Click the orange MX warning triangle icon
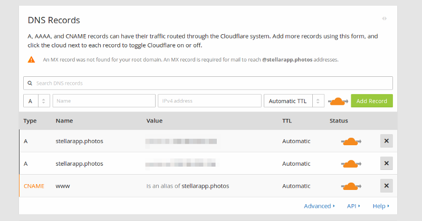The image size is (422, 221). [32, 59]
